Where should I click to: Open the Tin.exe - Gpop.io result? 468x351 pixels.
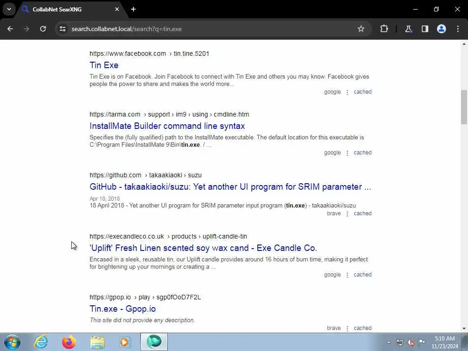tap(122, 308)
